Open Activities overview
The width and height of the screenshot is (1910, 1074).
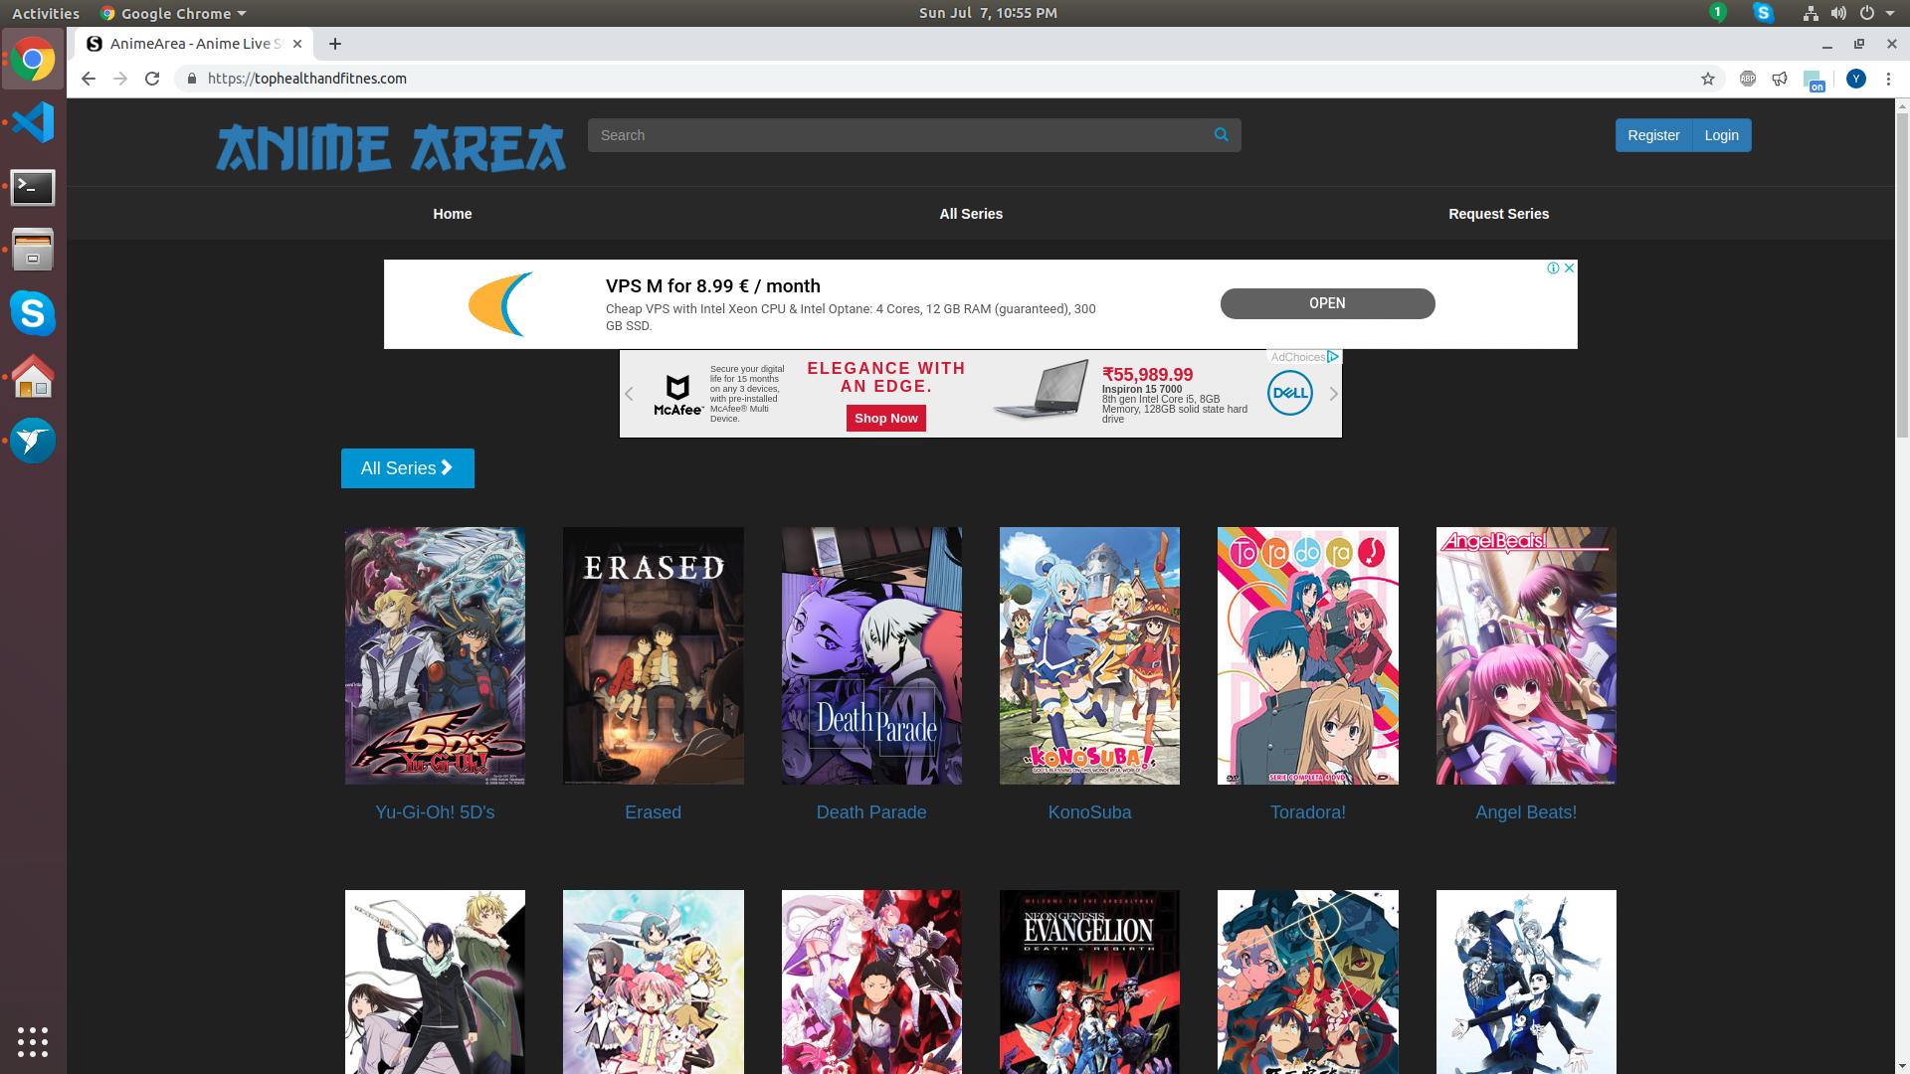tap(46, 13)
